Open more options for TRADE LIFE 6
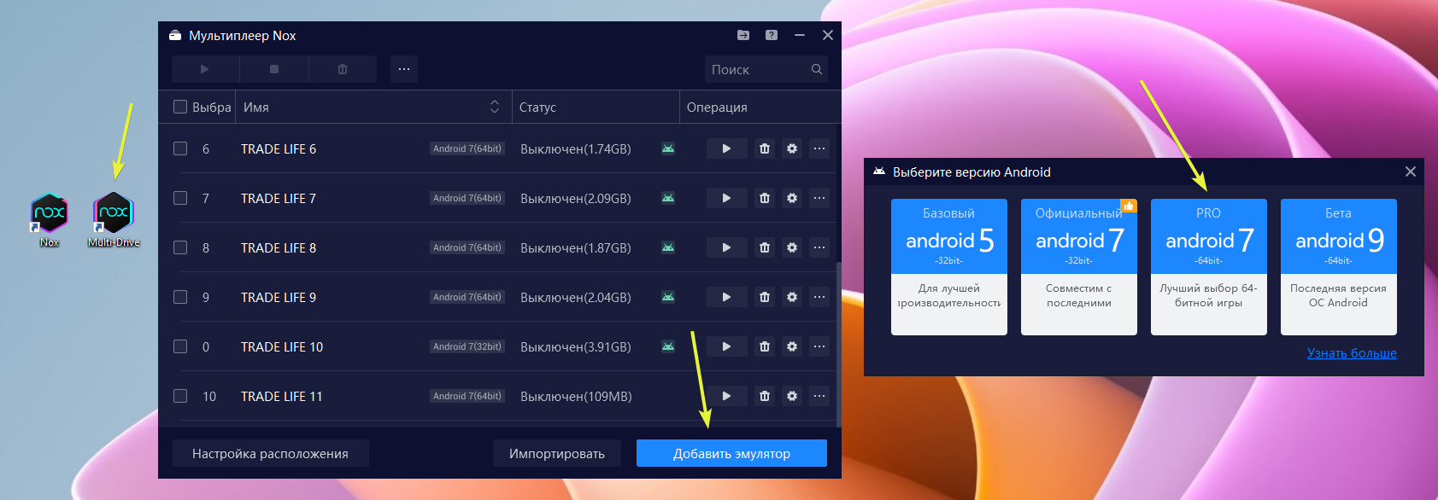Viewport: 1438px width, 500px height. point(819,148)
